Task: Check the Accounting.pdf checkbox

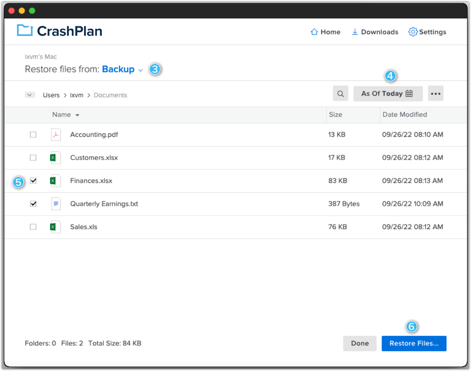Action: (x=33, y=135)
